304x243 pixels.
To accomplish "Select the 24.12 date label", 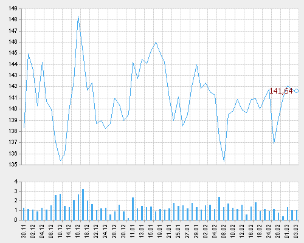I will (106, 231).
